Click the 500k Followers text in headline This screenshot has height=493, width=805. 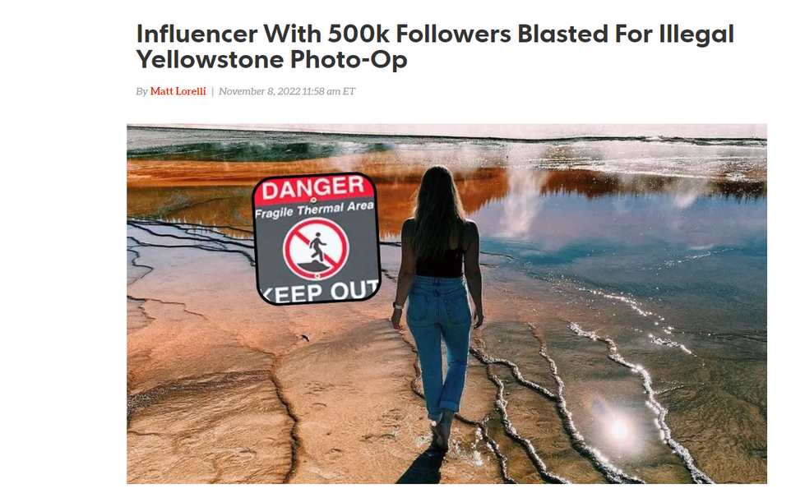coord(419,34)
